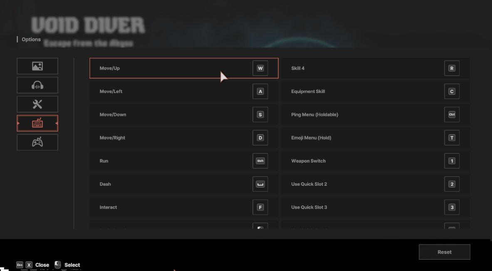Select the Emoji Menu (Hold) label text
The width and height of the screenshot is (492, 271).
311,138
